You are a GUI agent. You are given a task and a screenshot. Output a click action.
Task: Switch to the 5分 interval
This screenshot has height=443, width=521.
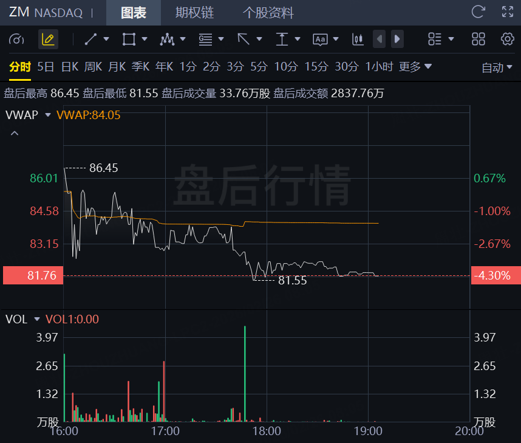(259, 67)
